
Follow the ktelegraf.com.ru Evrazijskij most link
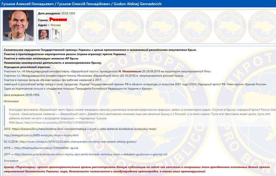(41, 135)
